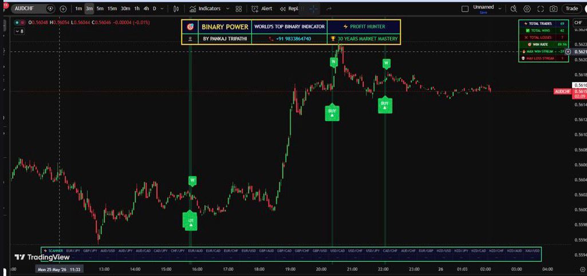The image size is (587, 276).
Task: Select the D daily timeframe
Action: [x=154, y=9]
